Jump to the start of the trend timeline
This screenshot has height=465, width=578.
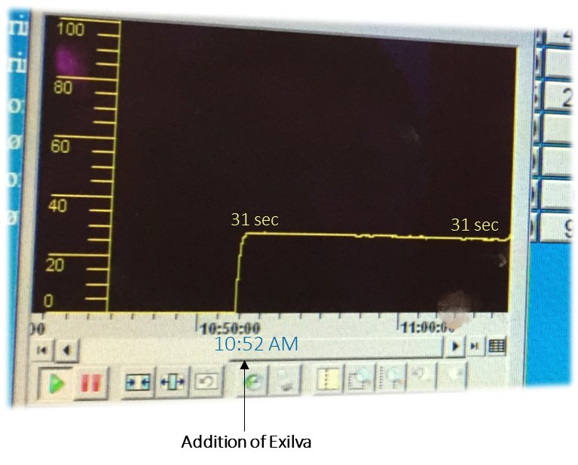click(43, 350)
